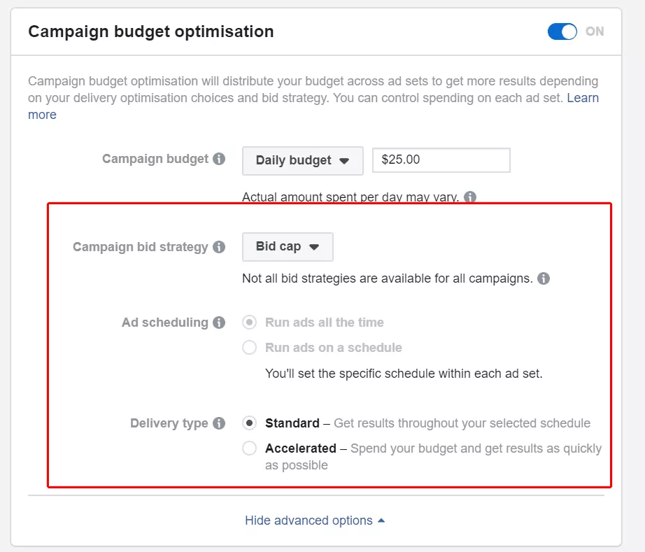Click info icon after 'per day may vary'
Viewport: 645px width, 552px height.
(x=470, y=197)
